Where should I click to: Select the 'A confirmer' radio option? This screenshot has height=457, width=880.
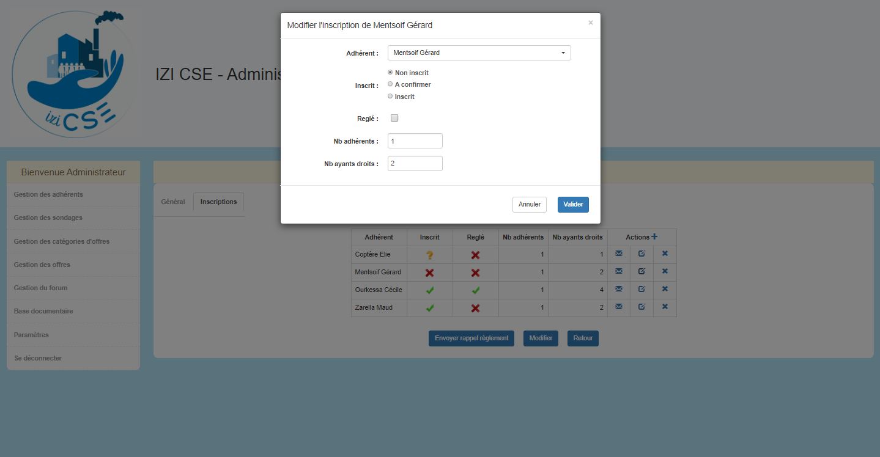coord(390,84)
